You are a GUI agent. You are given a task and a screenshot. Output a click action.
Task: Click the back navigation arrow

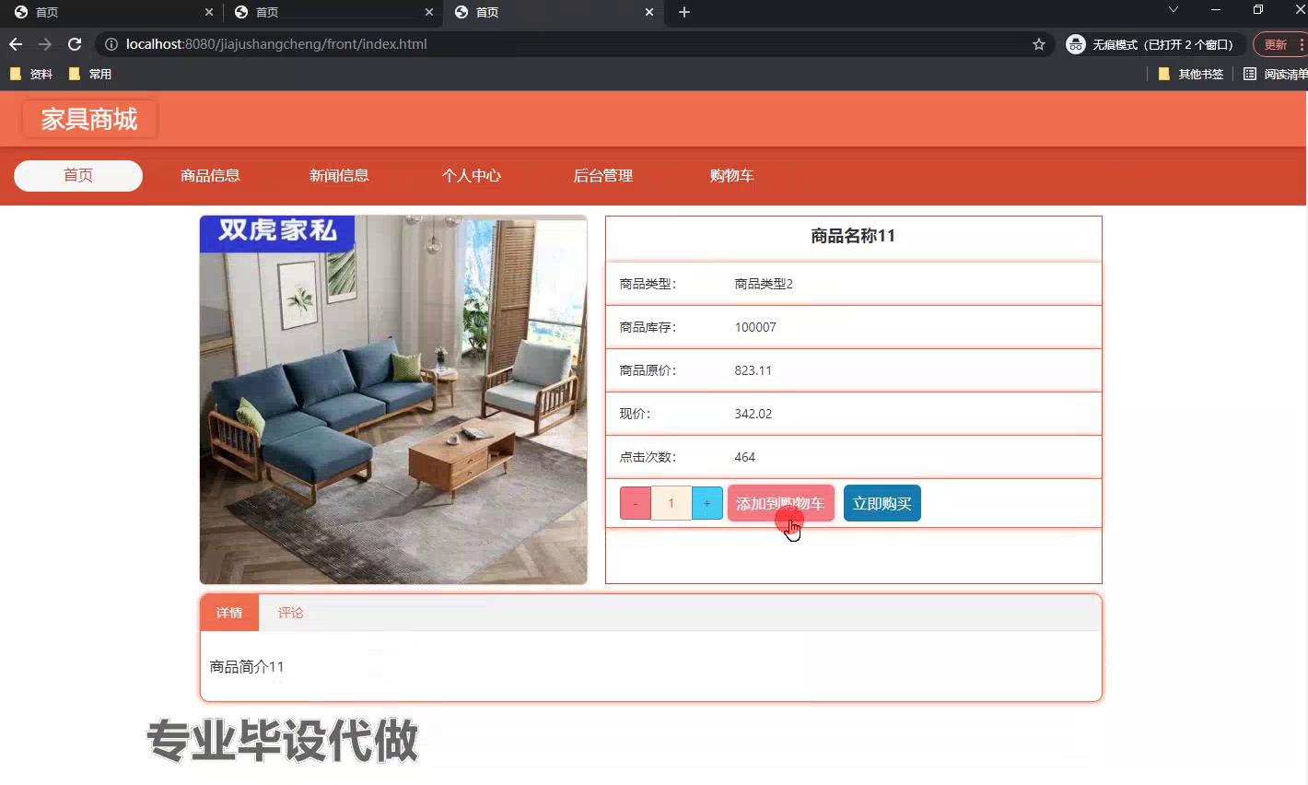pos(15,43)
